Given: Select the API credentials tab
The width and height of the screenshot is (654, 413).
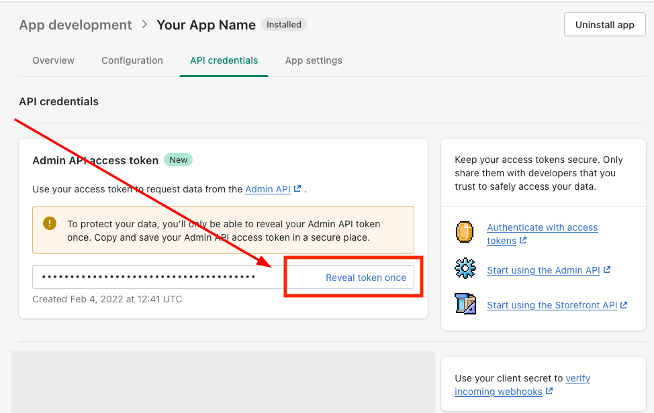Looking at the screenshot, I should tap(224, 60).
